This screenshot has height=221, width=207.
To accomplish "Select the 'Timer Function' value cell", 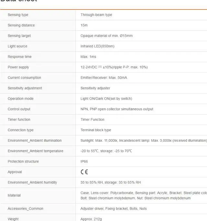I will click(x=93, y=120).
